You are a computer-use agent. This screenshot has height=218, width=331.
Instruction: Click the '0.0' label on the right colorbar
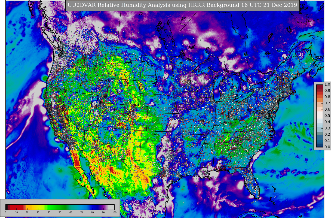327,147
